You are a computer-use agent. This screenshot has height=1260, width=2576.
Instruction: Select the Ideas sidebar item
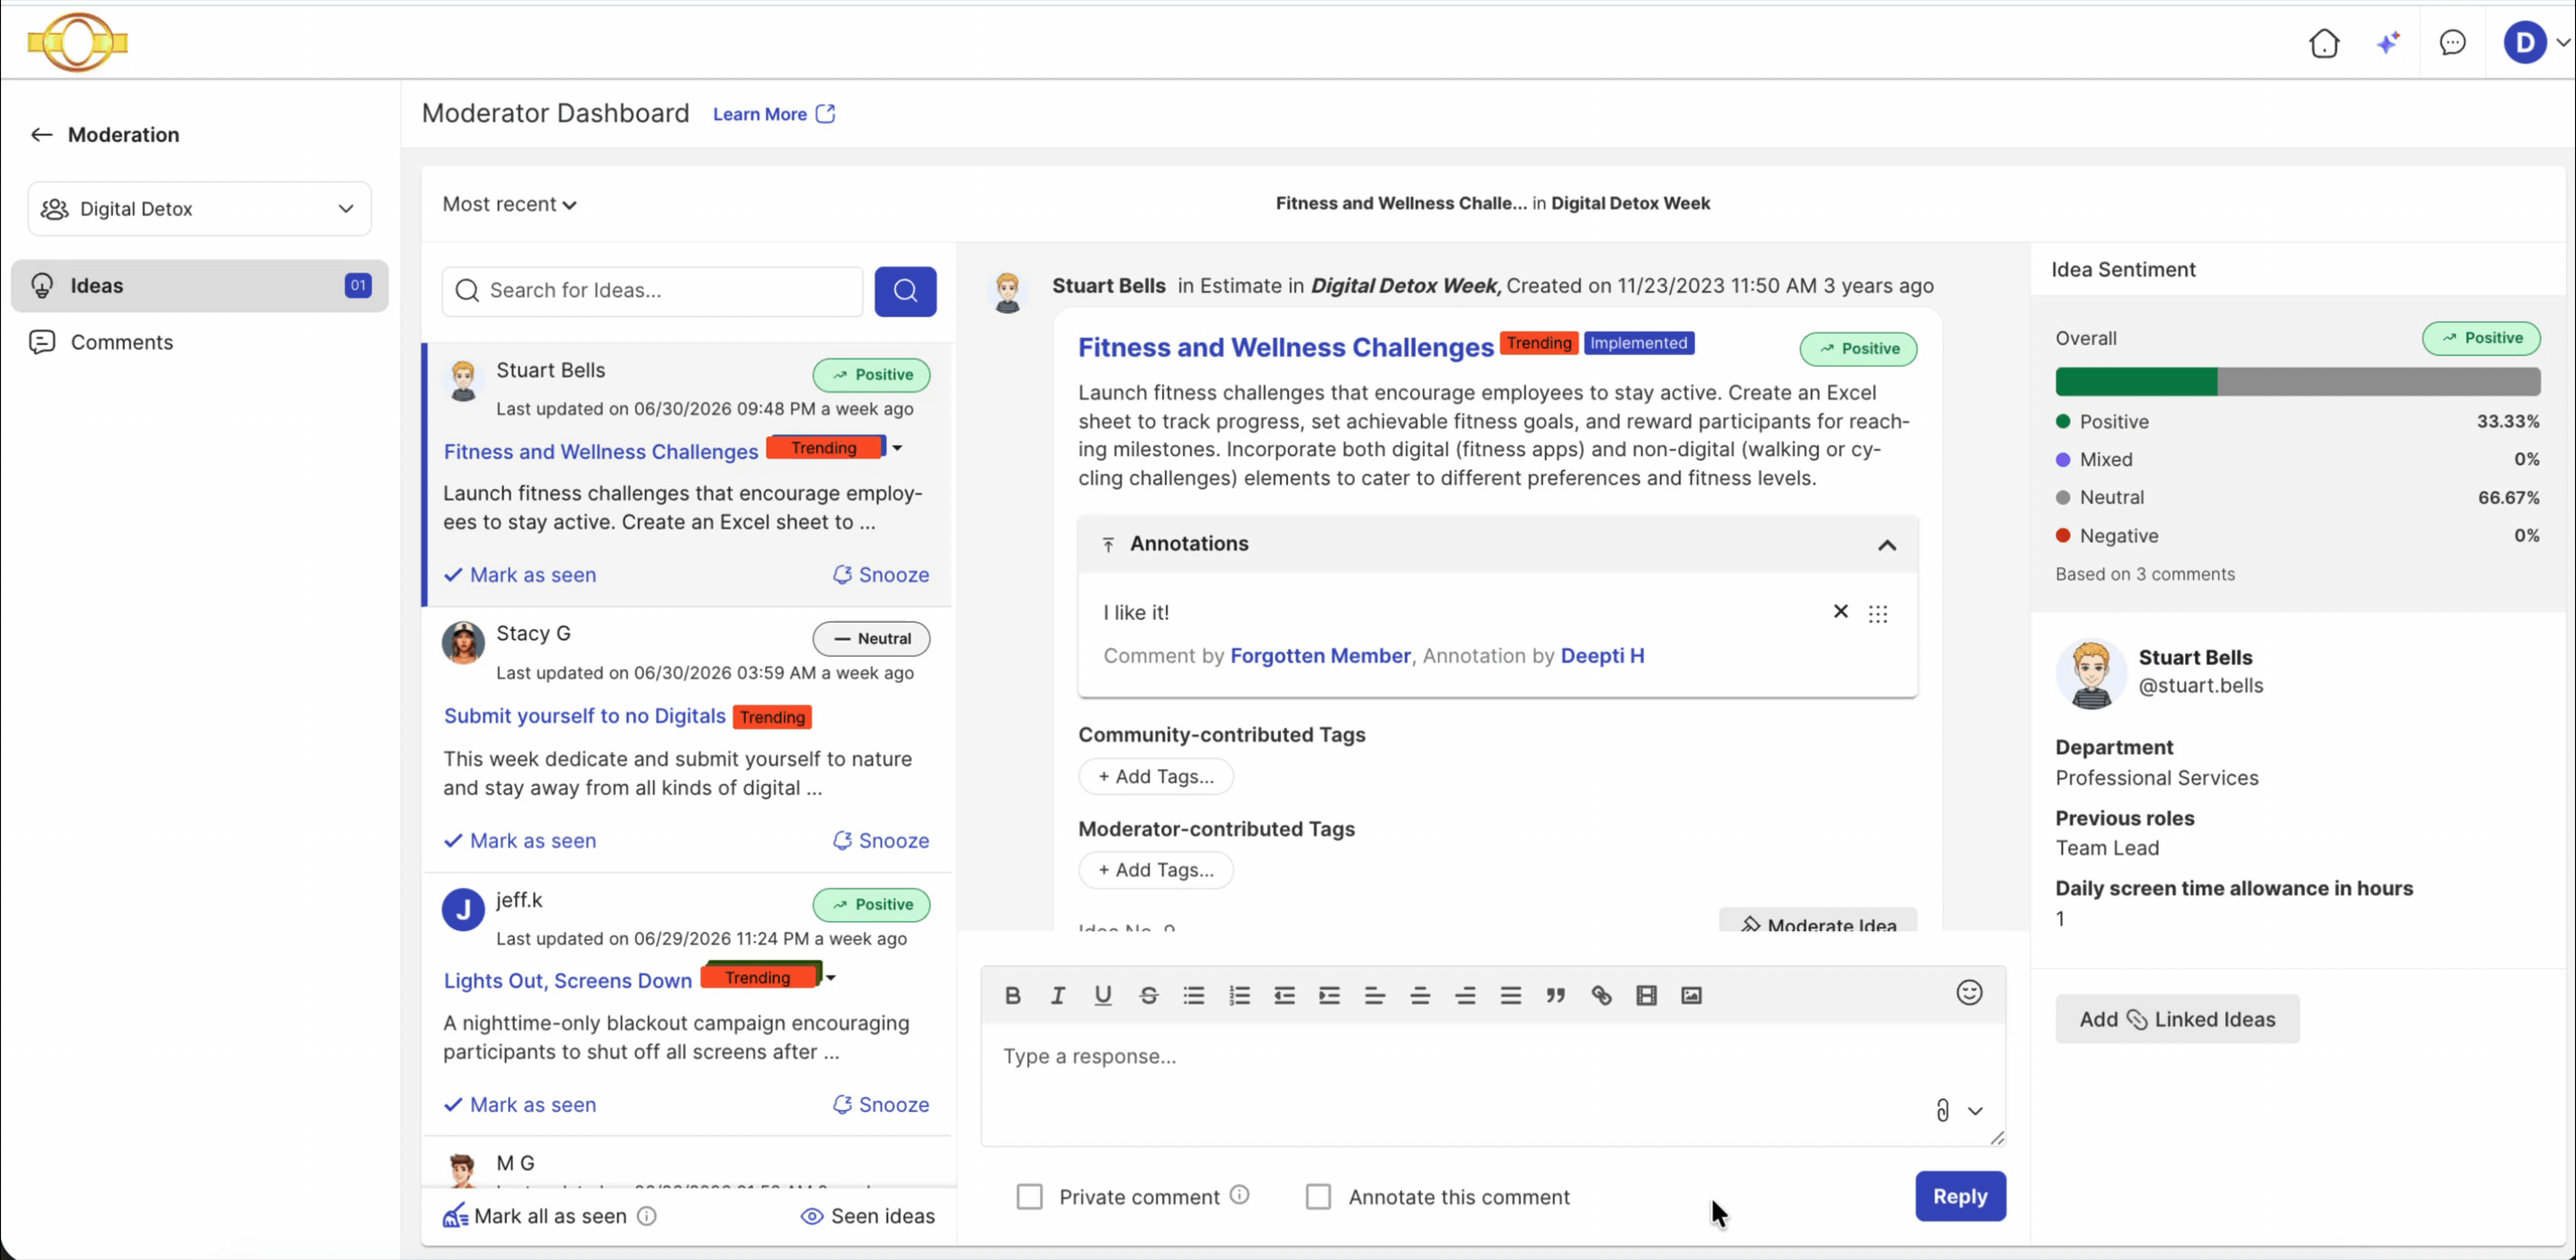(200, 286)
